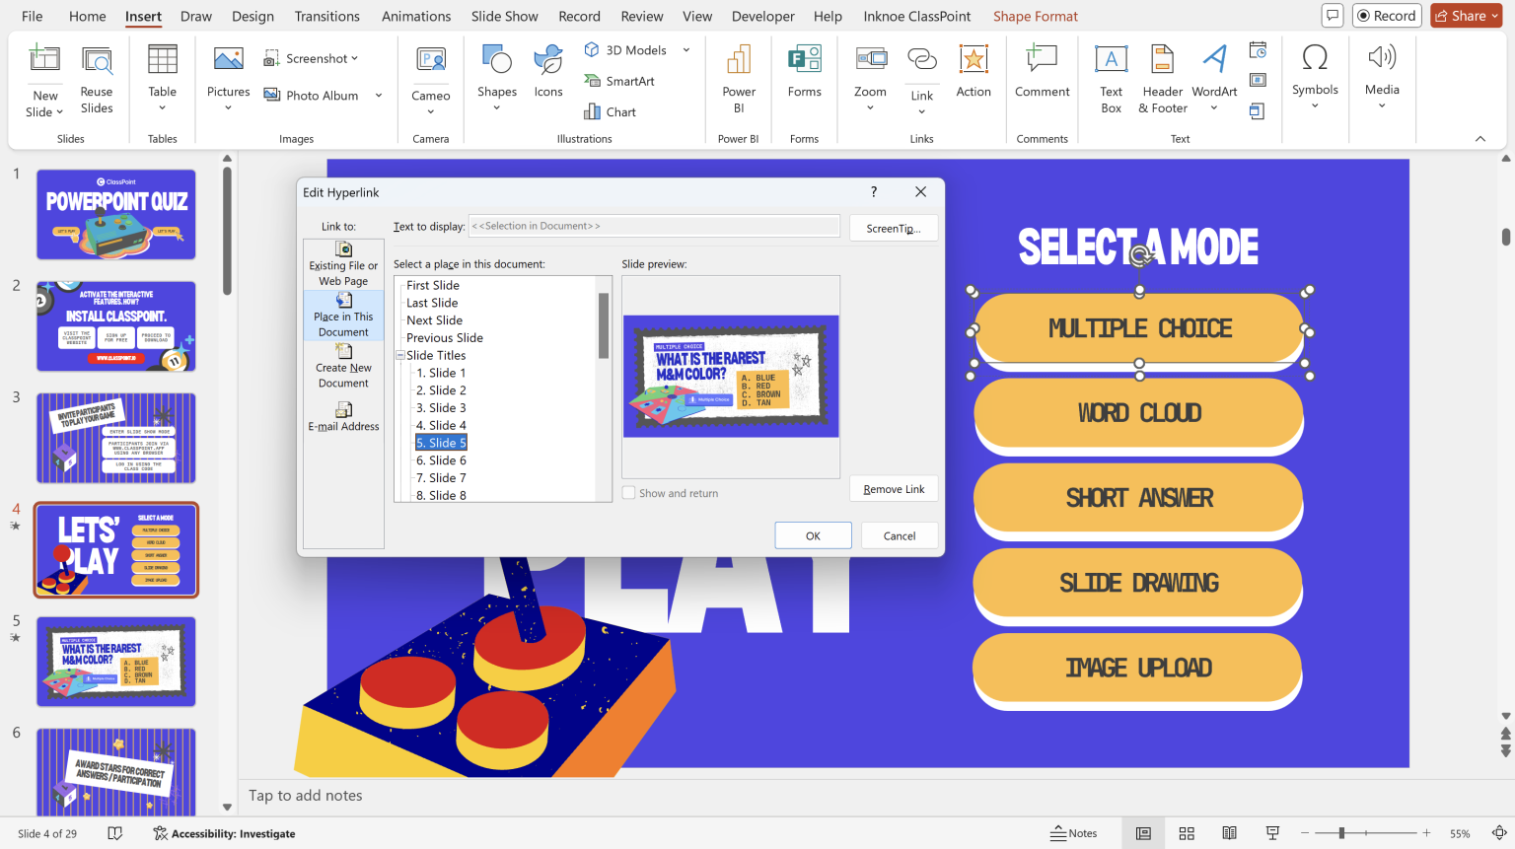The height and width of the screenshot is (849, 1515).
Task: Switch to the Design ribbon tab
Action: [252, 16]
